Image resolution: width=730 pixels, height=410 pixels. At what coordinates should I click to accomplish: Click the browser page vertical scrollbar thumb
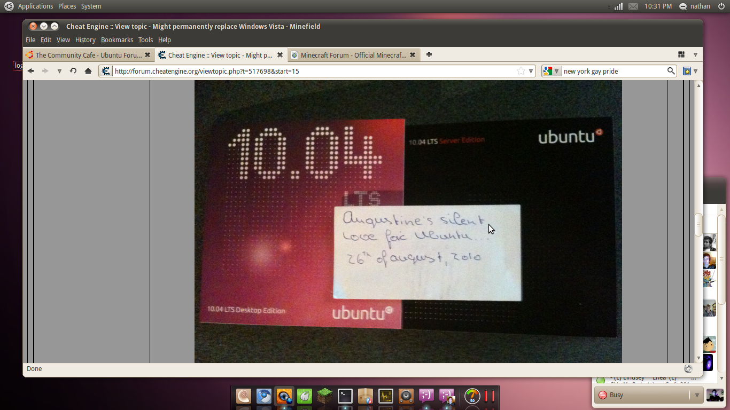[698, 225]
